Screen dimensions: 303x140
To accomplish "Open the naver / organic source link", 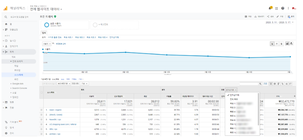I will click(x=56, y=110).
